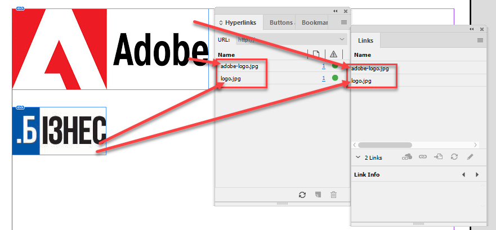Collapse the Hyperlinks panel with double arrows
The height and width of the screenshot is (230, 496).
pos(336,11)
